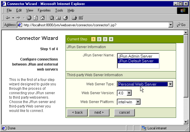This screenshot has width=190, height=132.
Task: Stop page loading with the Stop icon
Action: pyautogui.click(x=29, y=18)
